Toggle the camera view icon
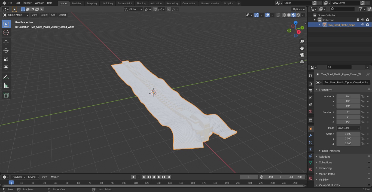Screen dimensions: 372x192 [x=302, y=55]
